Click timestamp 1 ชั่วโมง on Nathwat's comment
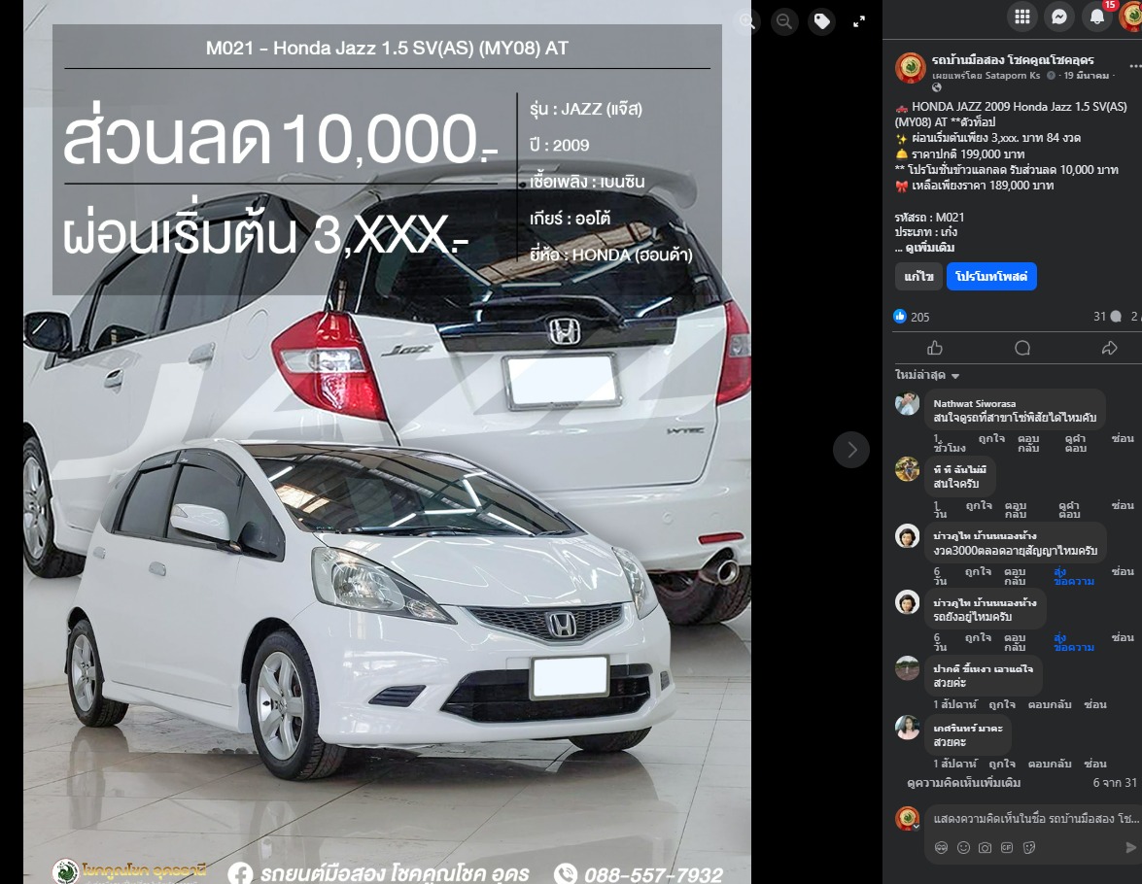This screenshot has width=1142, height=884. (x=949, y=443)
